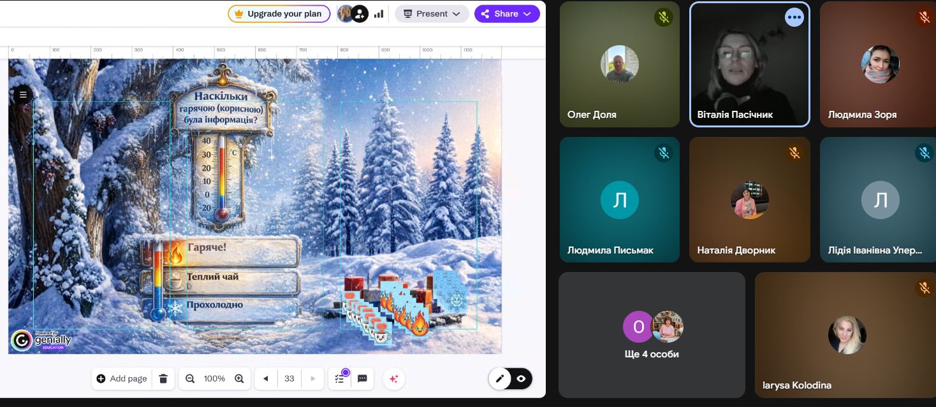
Task: Switch to preview mode eye toggle
Action: coord(521,378)
